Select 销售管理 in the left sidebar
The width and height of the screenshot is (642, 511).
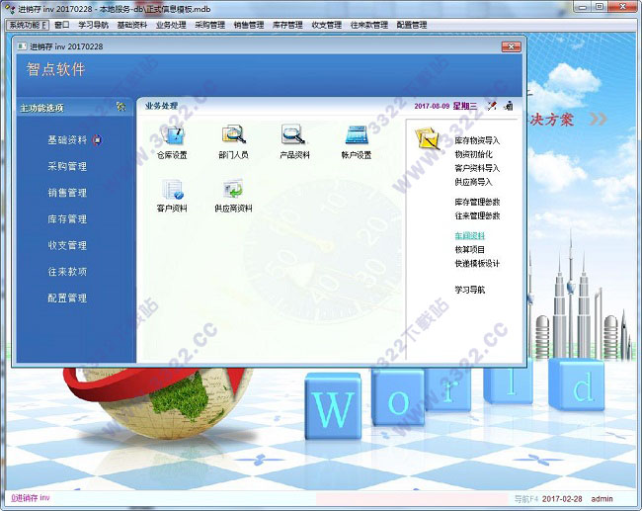coord(67,193)
